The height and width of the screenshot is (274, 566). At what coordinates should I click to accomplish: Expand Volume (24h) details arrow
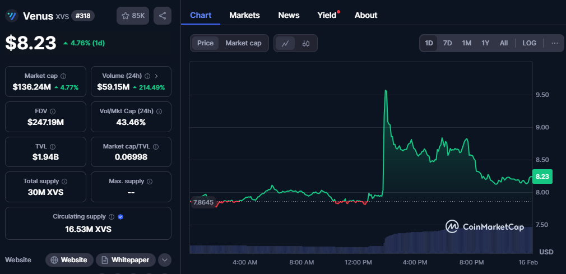[x=156, y=76]
